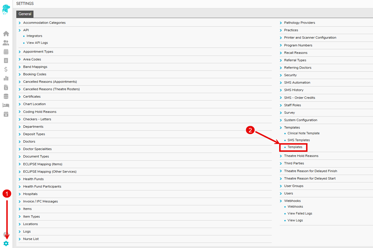
Task: Open the invoice document dollar icon
Action: (x=6, y=87)
